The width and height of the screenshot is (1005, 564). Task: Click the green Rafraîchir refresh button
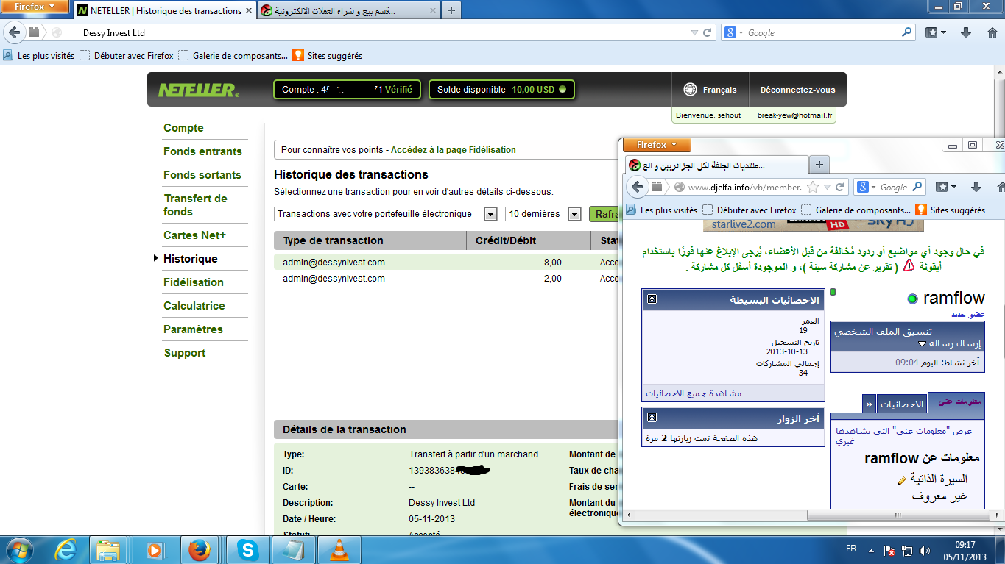[604, 214]
